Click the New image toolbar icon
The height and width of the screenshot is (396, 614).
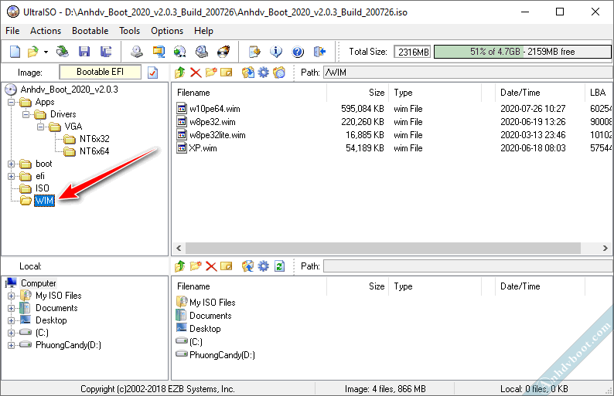[15, 52]
